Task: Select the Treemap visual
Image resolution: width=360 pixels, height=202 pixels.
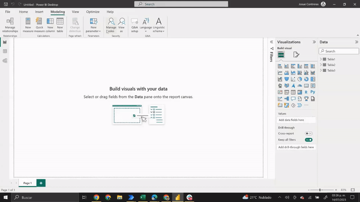Action: (313, 79)
